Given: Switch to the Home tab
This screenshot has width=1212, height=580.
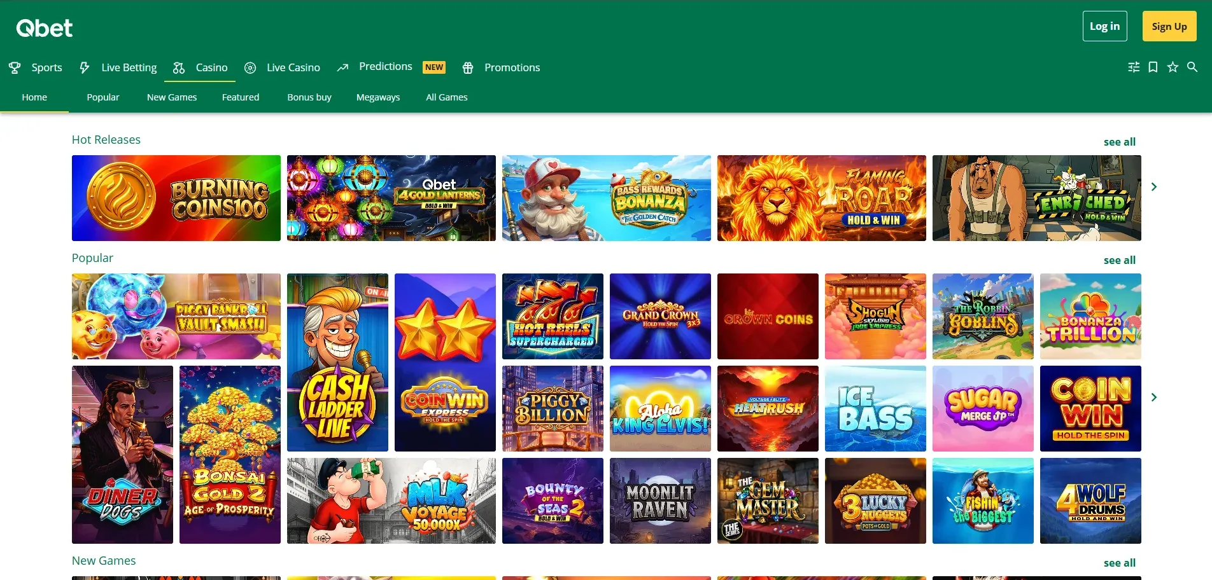Looking at the screenshot, I should 34,97.
